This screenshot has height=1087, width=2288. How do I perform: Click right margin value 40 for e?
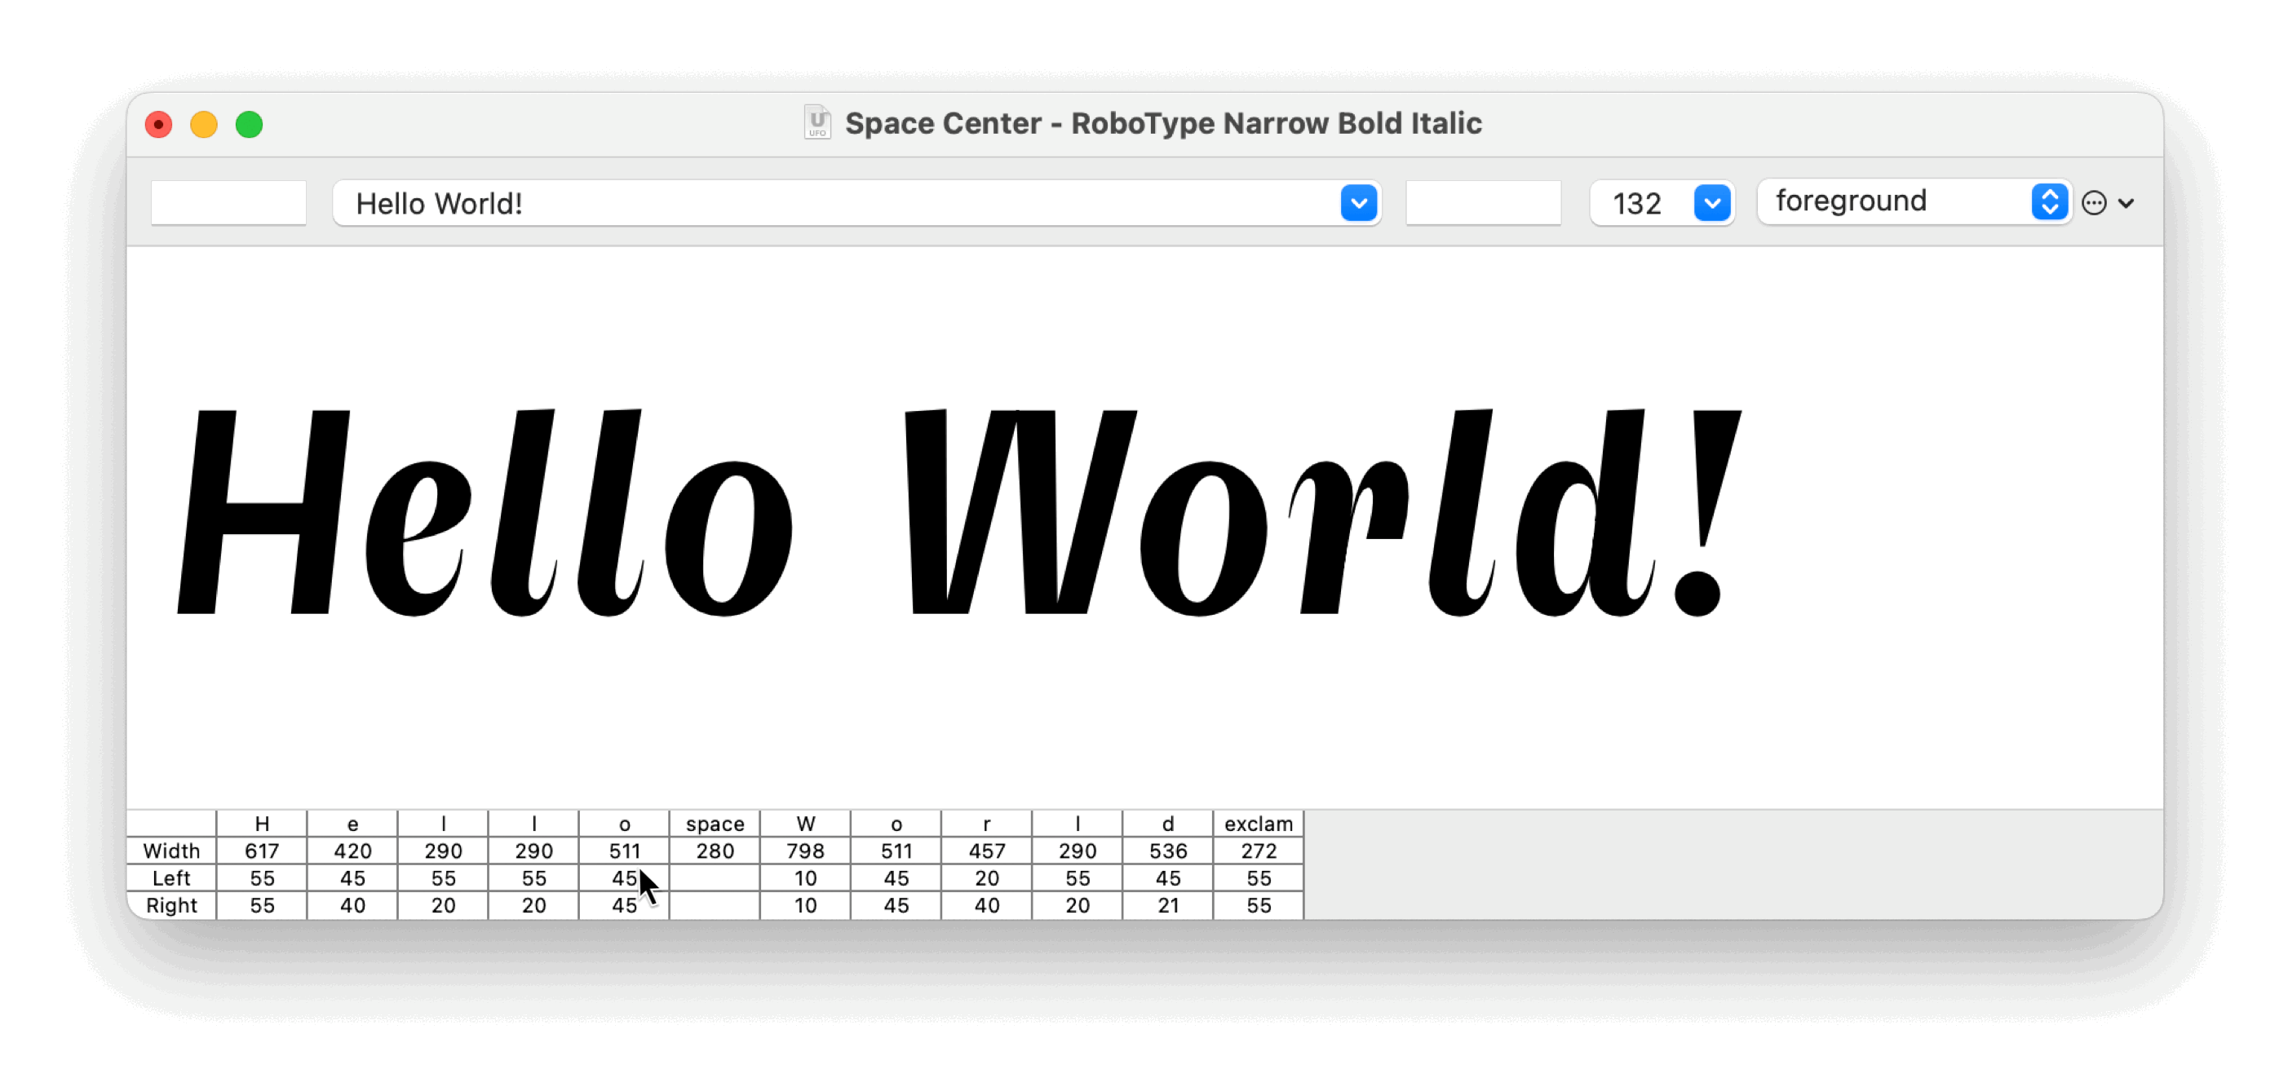tap(352, 905)
